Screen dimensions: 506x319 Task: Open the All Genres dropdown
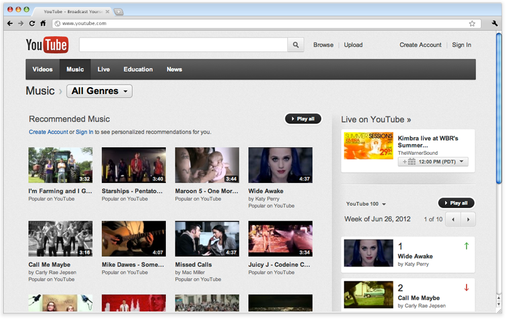coord(99,91)
